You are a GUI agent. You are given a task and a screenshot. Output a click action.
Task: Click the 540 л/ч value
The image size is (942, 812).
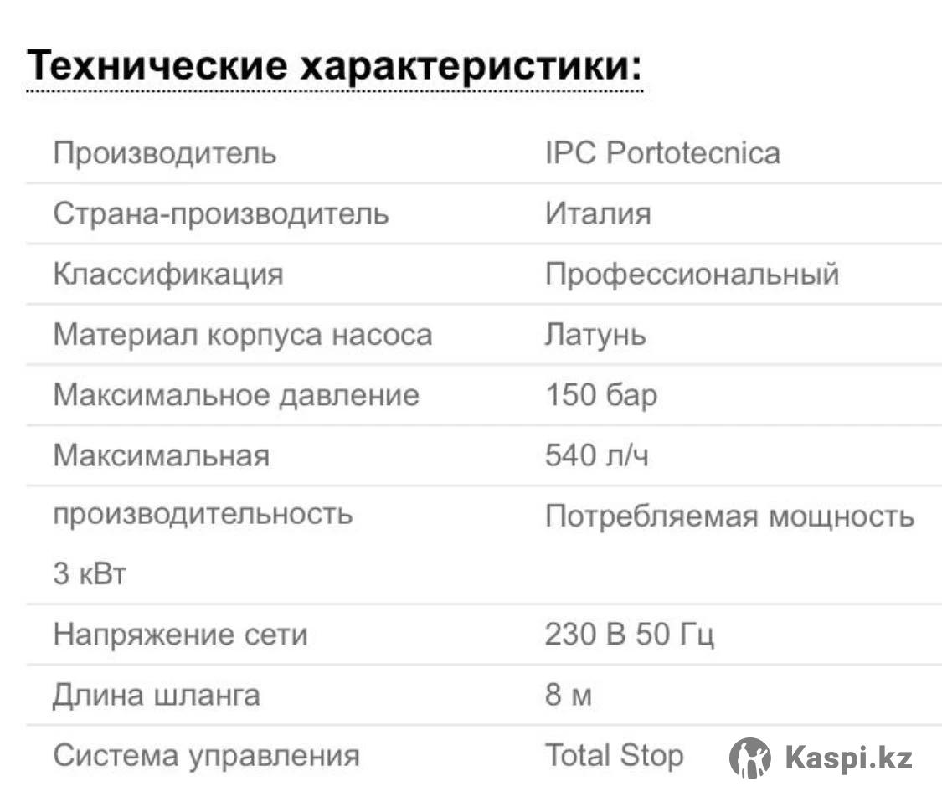tap(597, 455)
